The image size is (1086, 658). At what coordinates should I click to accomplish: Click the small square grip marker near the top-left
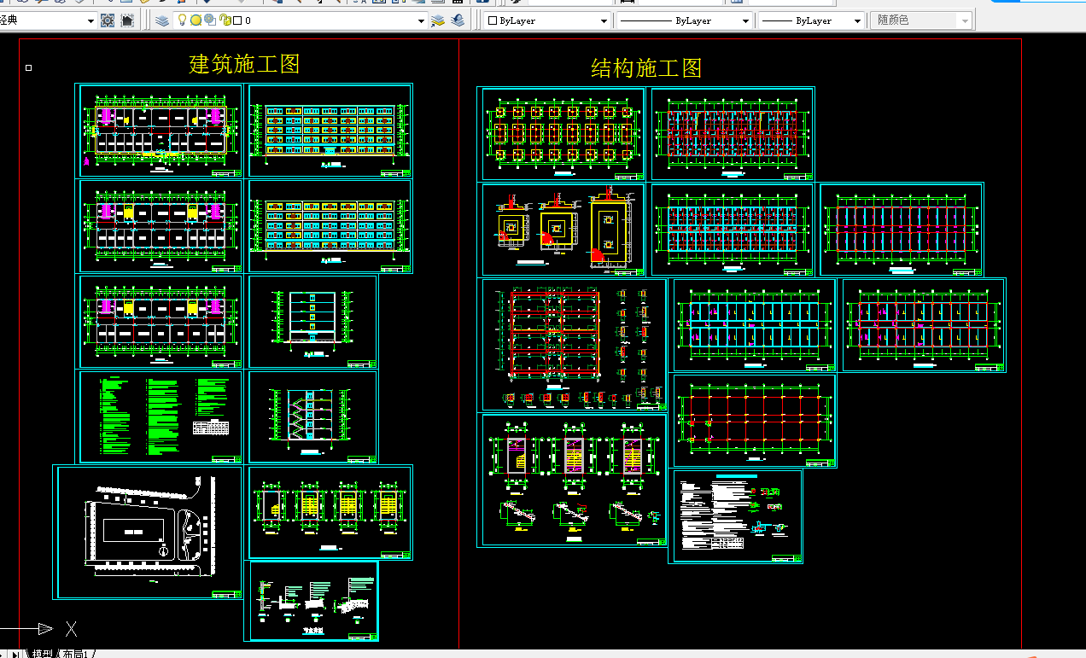28,67
